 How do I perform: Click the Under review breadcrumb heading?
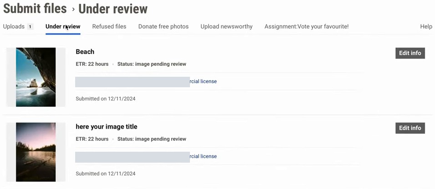coord(113,9)
